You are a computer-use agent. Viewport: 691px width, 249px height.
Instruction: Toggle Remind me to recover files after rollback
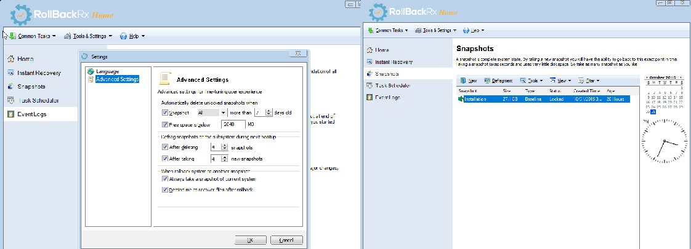coord(165,189)
